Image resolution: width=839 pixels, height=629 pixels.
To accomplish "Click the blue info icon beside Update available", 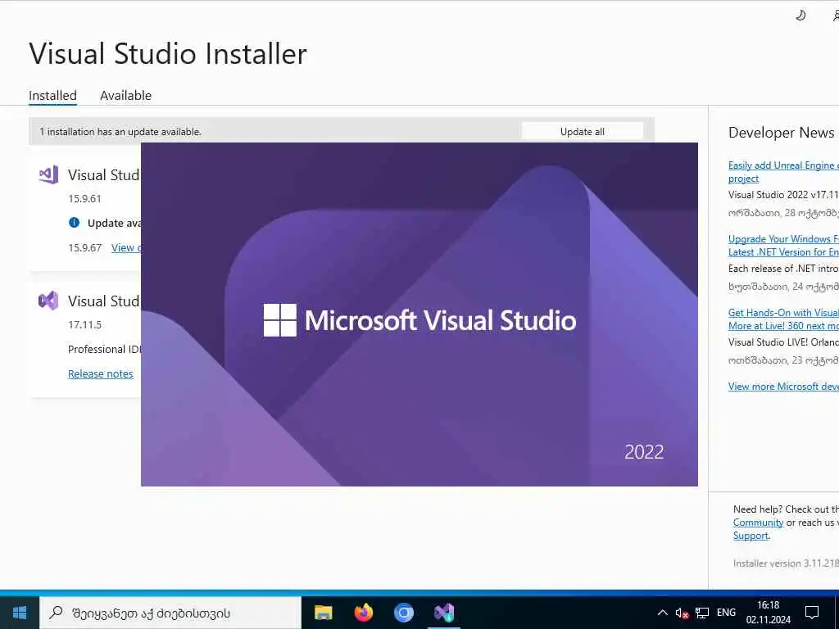I will click(75, 223).
